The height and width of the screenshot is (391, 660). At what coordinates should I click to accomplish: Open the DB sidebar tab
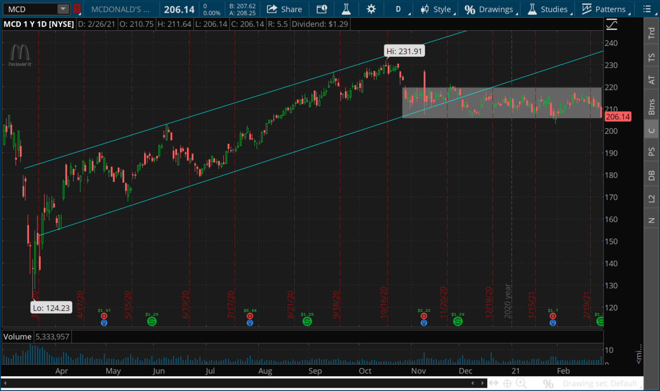coord(652,175)
